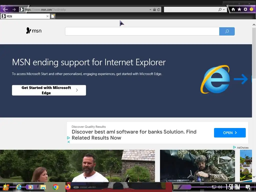Open the Tools gear menu
256x192 pixels.
[245, 9]
